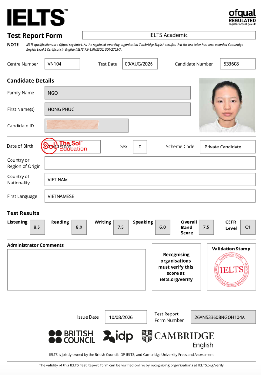Click the jointly owned ownership statement line
Image resolution: width=261 pixels, height=376 pixels.
coord(131,354)
